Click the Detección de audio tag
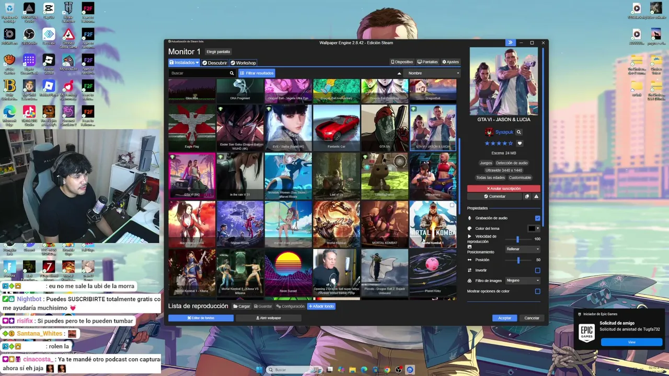The image size is (669, 376). 512,163
